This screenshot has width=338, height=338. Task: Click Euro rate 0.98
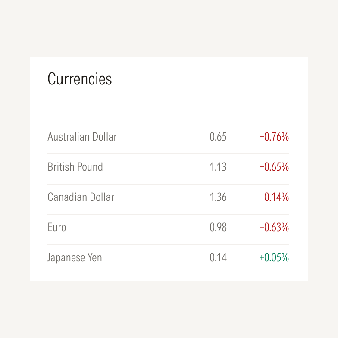[218, 228]
